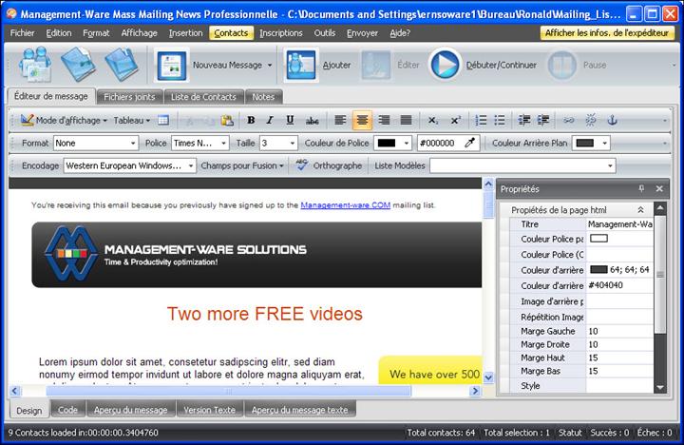
Task: Toggle italic formatting
Action: point(270,120)
